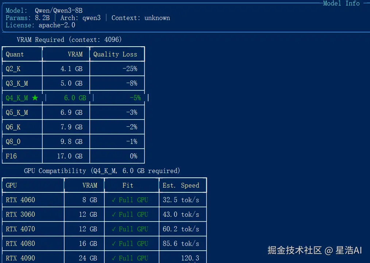
Task: Click the 7.9 GB VRAM cell
Action: coord(72,127)
